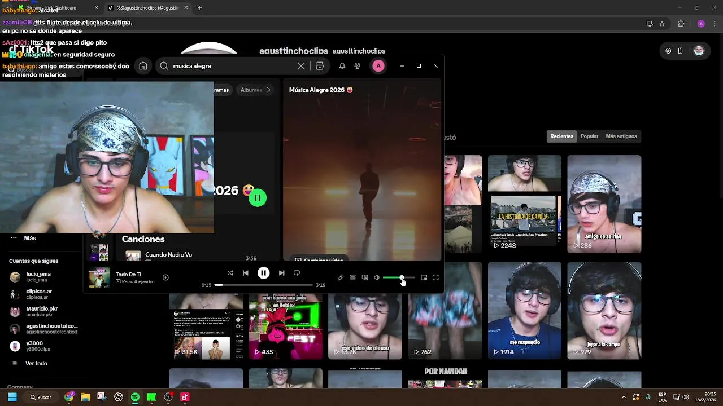Open Spotify profile avatar menu
This screenshot has height=406, width=723.
tap(378, 66)
